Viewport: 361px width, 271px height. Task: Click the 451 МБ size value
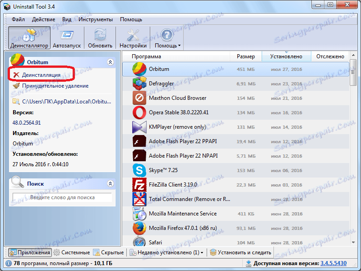(245, 70)
